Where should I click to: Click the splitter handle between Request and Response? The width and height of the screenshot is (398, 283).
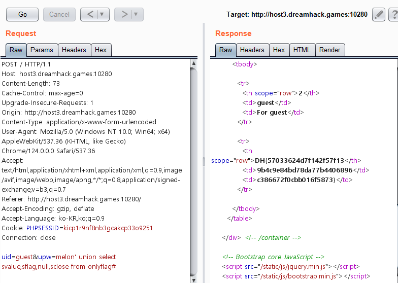(204, 161)
